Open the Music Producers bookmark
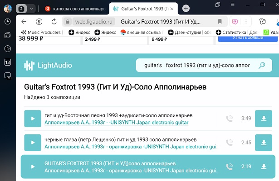Screen dimensions: 279x181 41,33
